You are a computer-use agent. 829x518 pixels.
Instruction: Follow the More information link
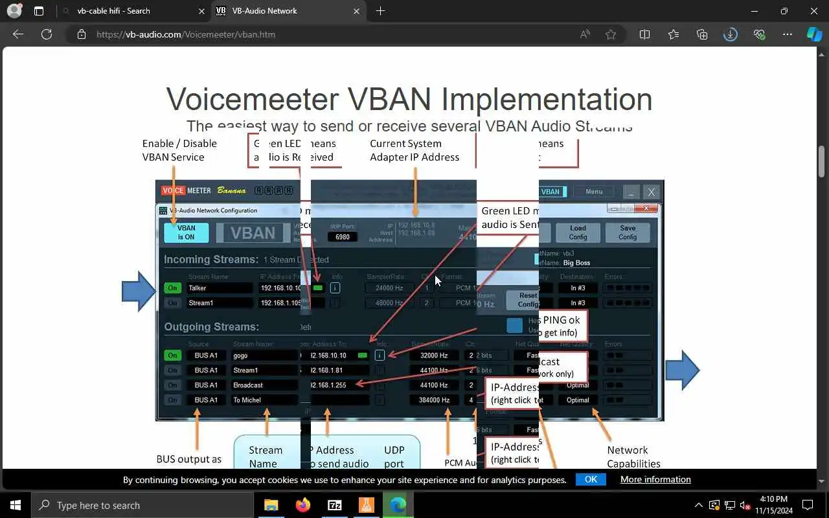(x=655, y=479)
